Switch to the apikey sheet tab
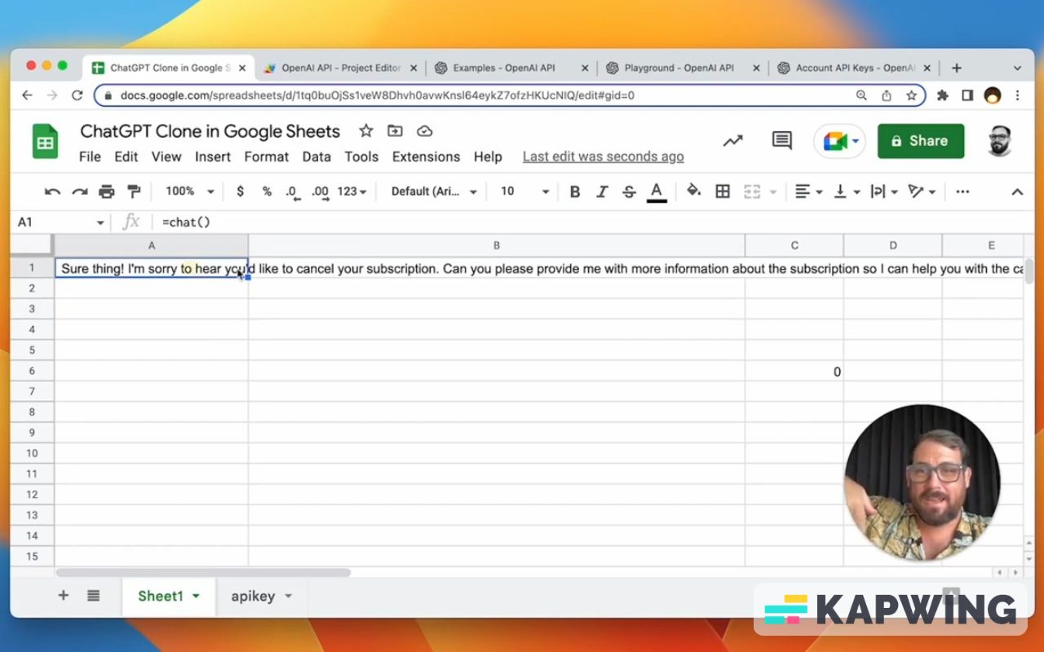1044x652 pixels. 262,597
